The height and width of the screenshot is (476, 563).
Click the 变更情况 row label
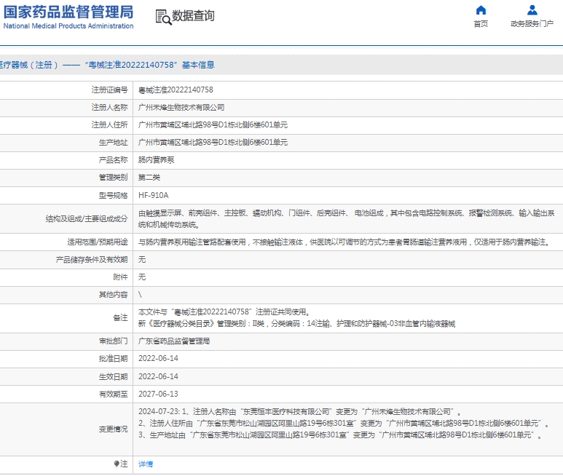113,429
